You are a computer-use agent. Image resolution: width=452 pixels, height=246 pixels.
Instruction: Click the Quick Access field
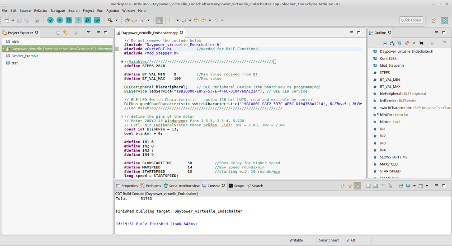[x=411, y=20]
